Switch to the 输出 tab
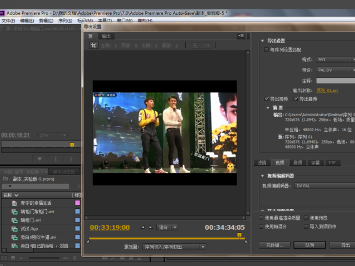Viewport: 355px width, 266px height. coord(106,36)
